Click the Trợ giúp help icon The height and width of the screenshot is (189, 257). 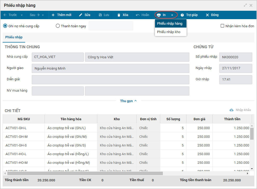click(182, 15)
